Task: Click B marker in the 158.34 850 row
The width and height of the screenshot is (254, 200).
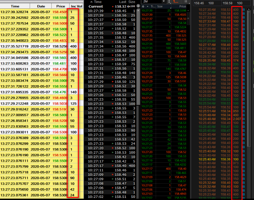Action: pos(244,111)
